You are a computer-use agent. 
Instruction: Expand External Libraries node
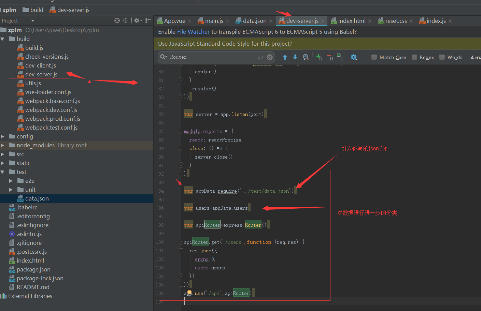click(30, 296)
